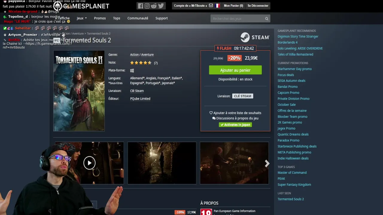383x215 pixels.
Task: Click the Activates in Japan badge
Action: pyautogui.click(x=235, y=125)
